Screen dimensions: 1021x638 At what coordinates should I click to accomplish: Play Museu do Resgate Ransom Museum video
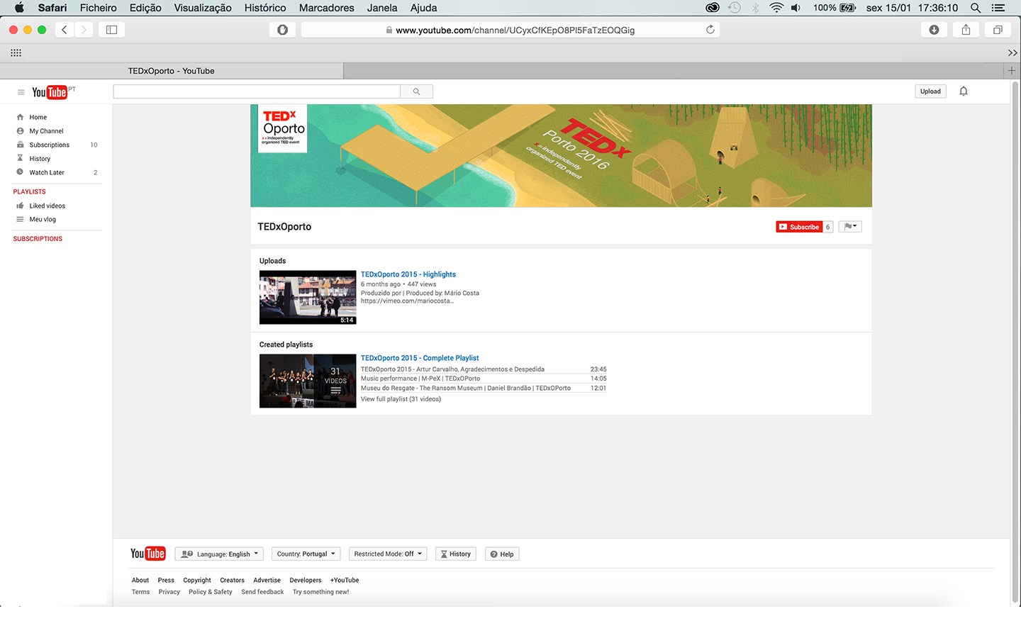(466, 388)
